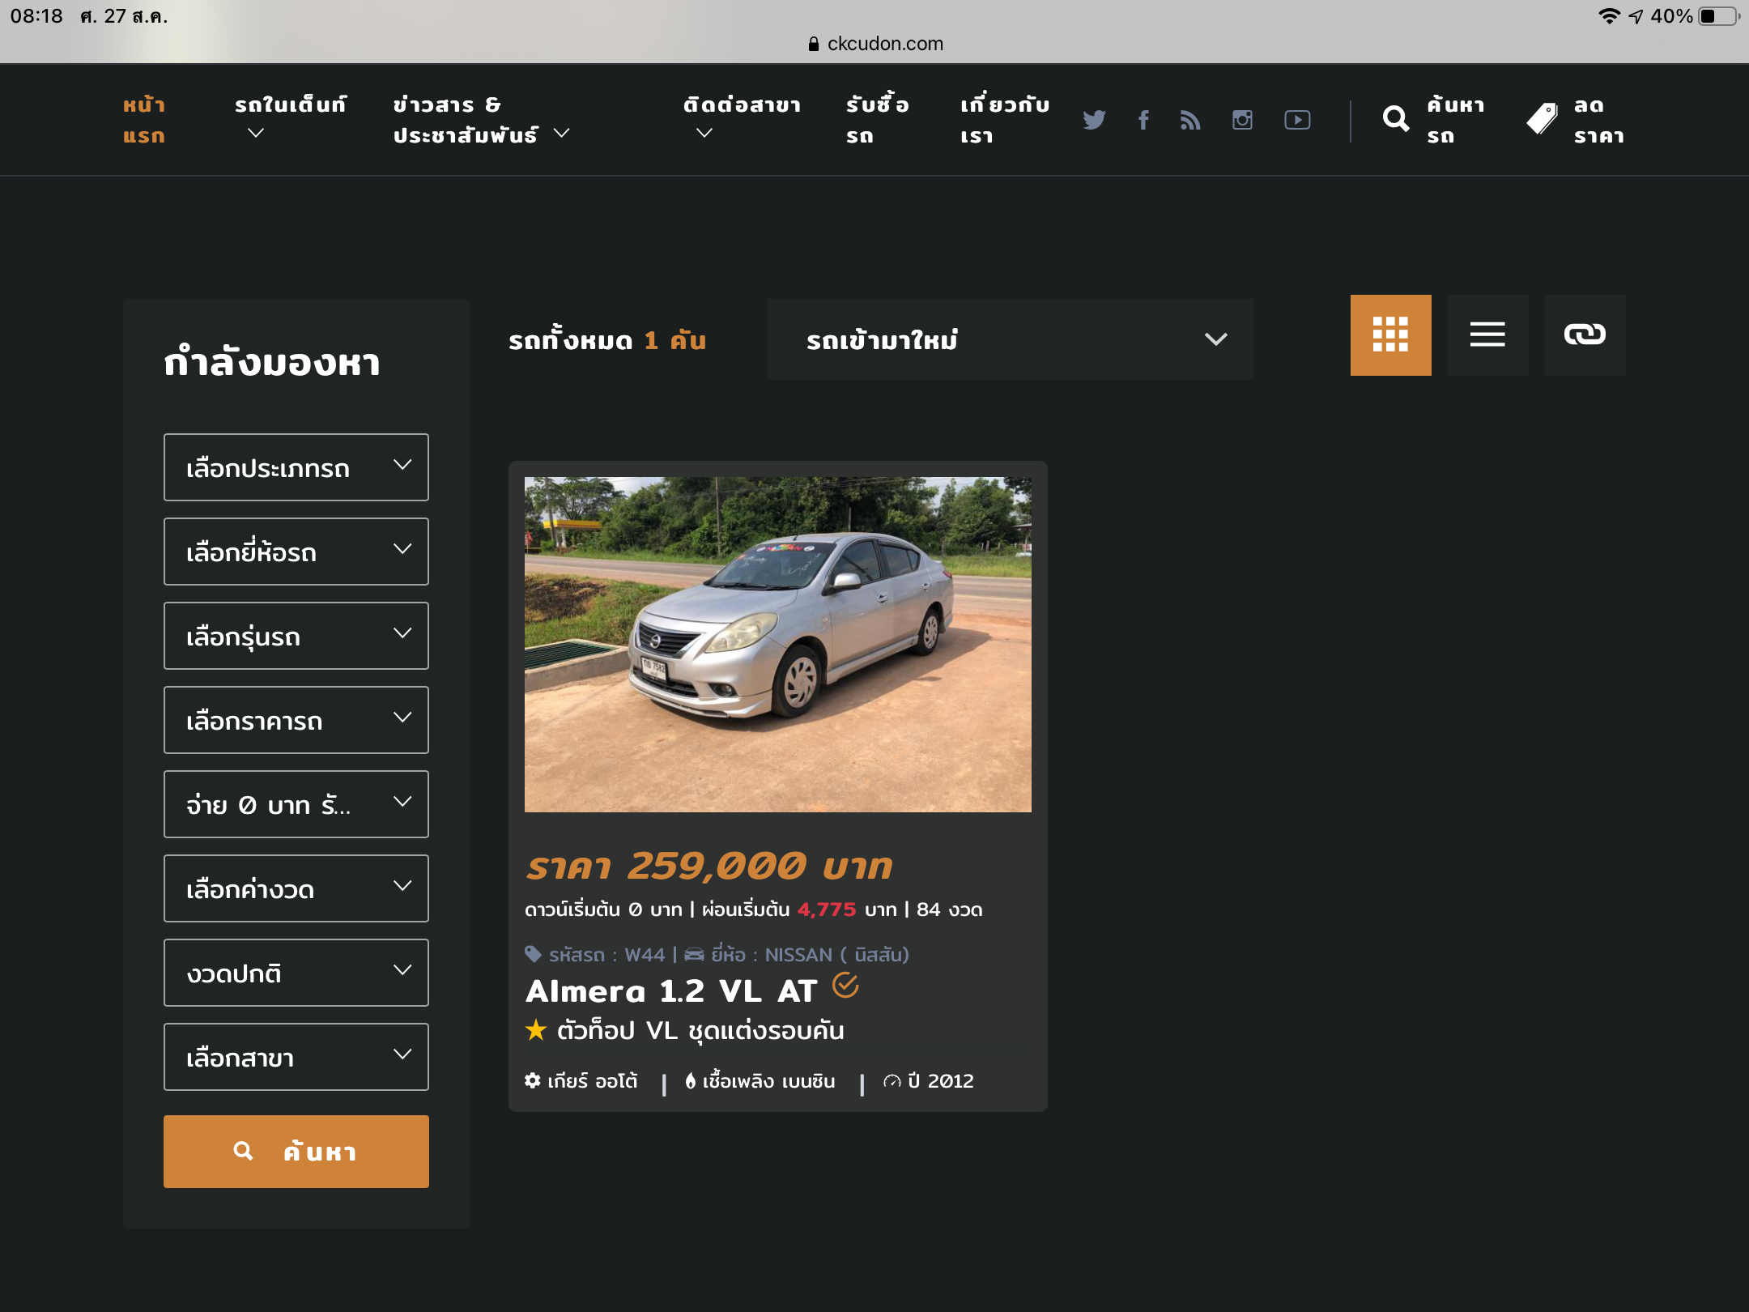
Task: Click the gold star icon on listing
Action: tap(536, 1030)
